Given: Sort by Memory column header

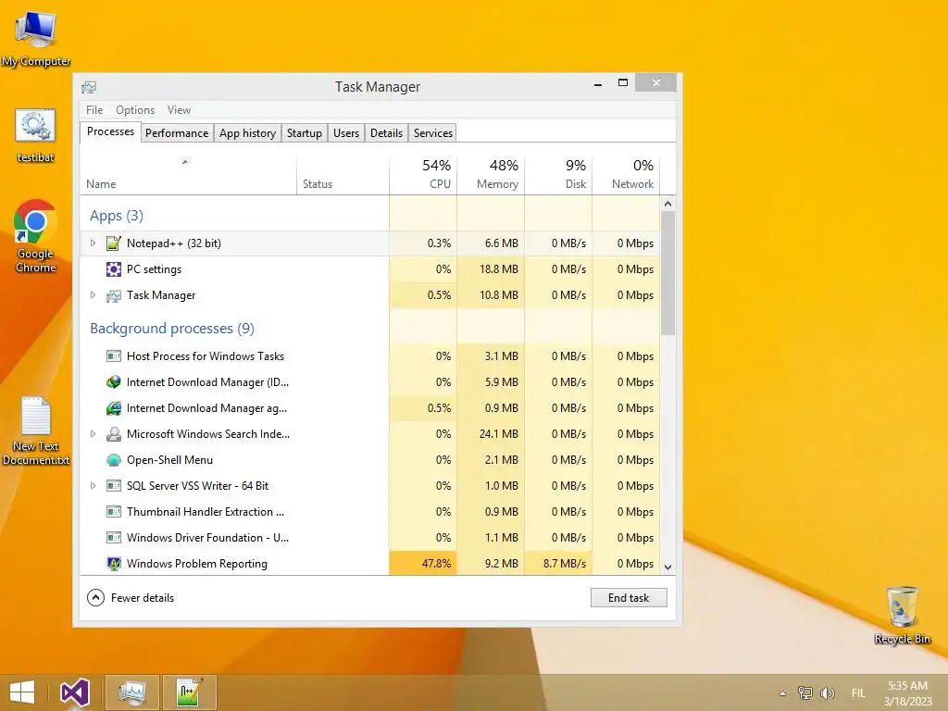Looking at the screenshot, I should pyautogui.click(x=491, y=175).
